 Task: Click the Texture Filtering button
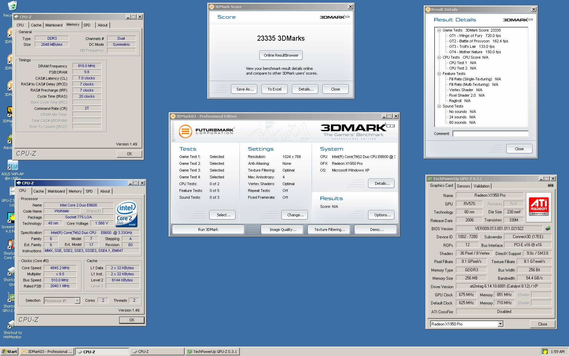[x=330, y=230]
